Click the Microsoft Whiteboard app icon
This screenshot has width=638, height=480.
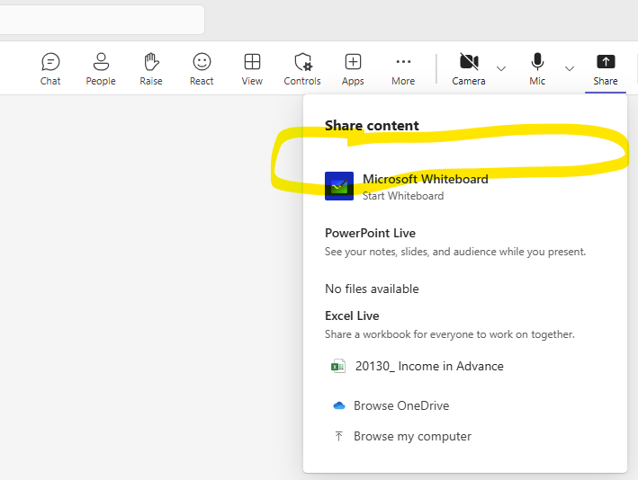(x=339, y=186)
